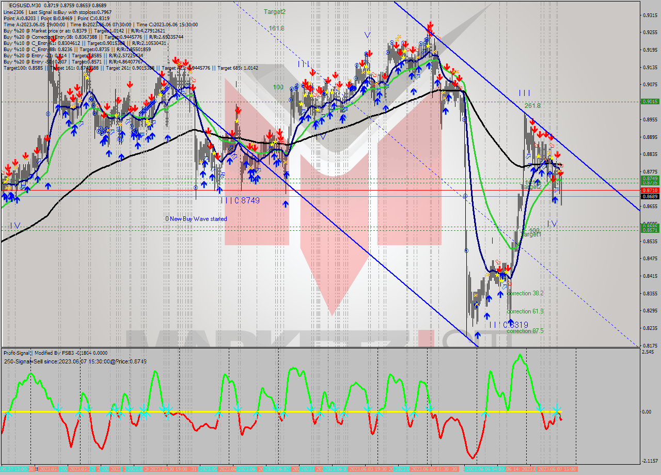Select the 'correction 38.2' level label
Screen dimensions: 661x475
click(x=525, y=293)
